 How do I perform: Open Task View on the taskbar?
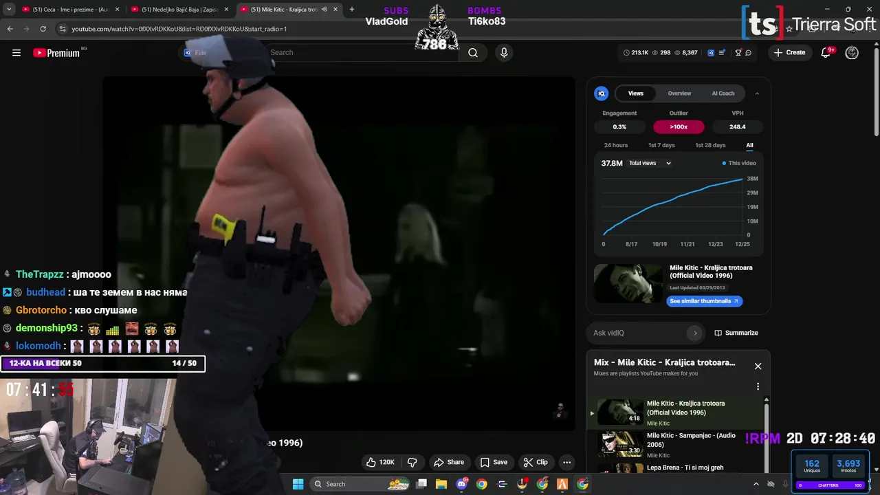pos(421,484)
